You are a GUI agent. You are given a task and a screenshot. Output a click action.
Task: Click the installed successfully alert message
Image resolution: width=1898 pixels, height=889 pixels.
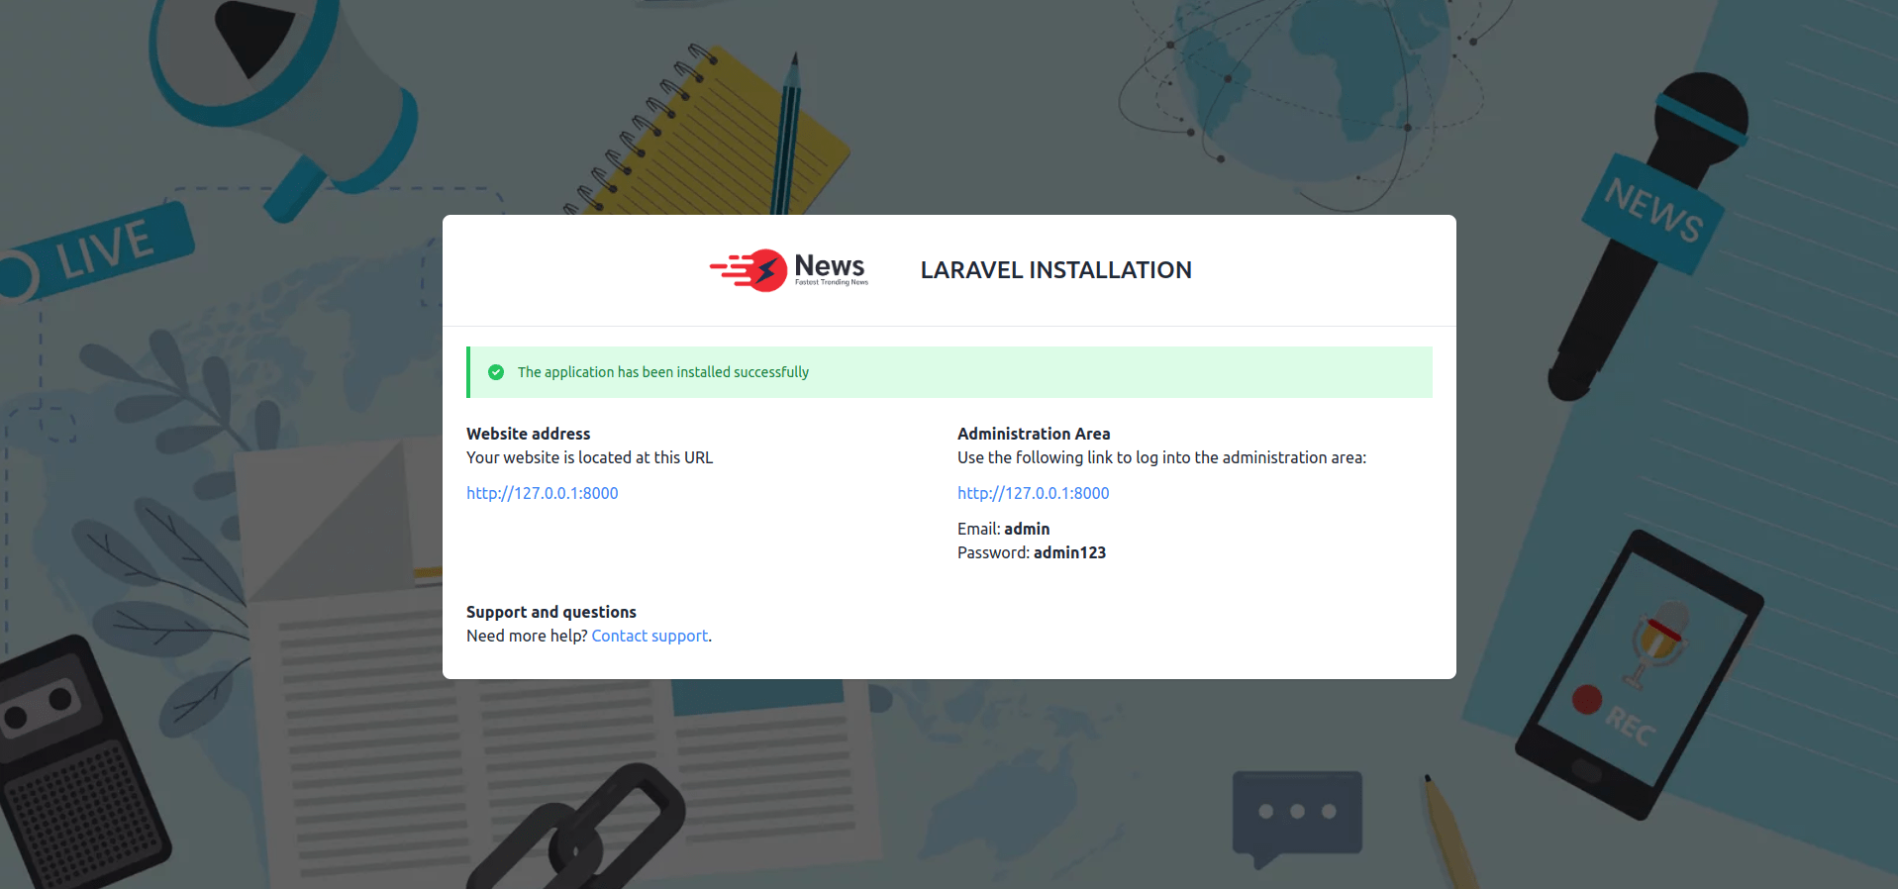[662, 372]
